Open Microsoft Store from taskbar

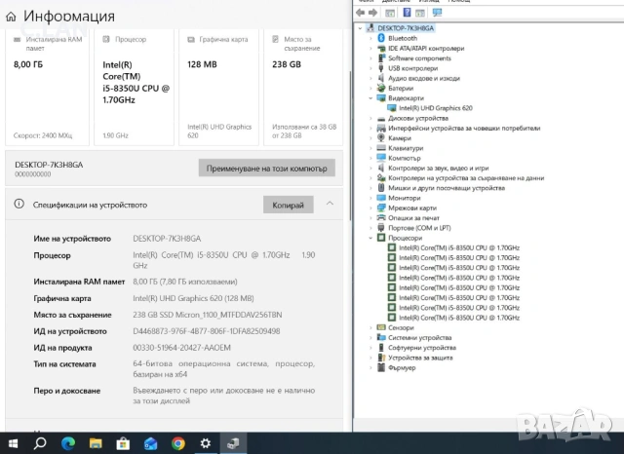(x=123, y=443)
